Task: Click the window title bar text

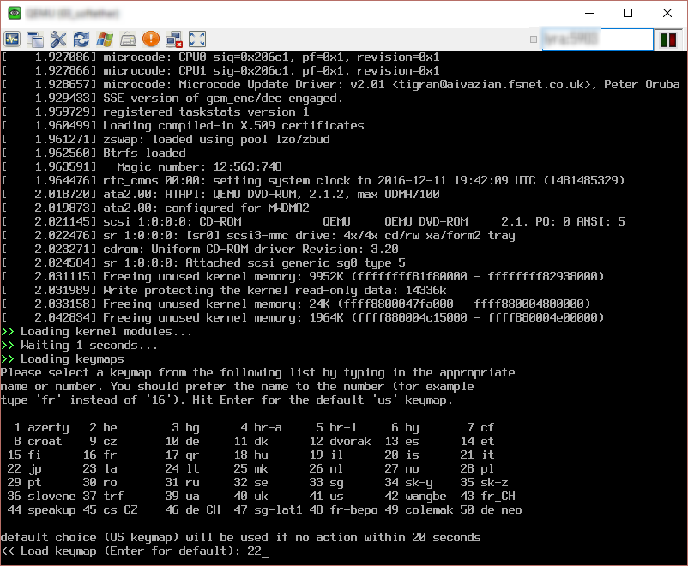Action: point(70,15)
